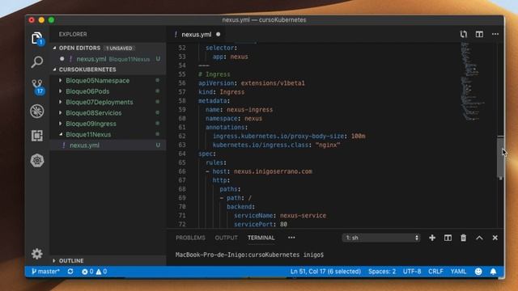The image size is (518, 291).
Task: Open notifications bell in status bar
Action: click(x=493, y=272)
